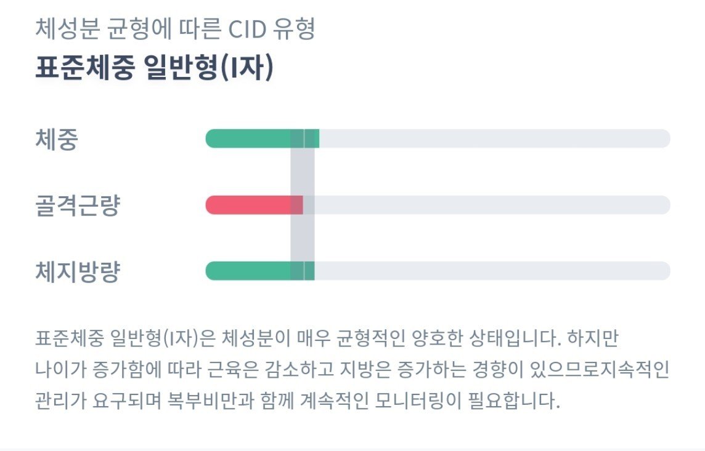
Task: Click the empty gray track of 골격근량 bar
Action: (x=486, y=205)
